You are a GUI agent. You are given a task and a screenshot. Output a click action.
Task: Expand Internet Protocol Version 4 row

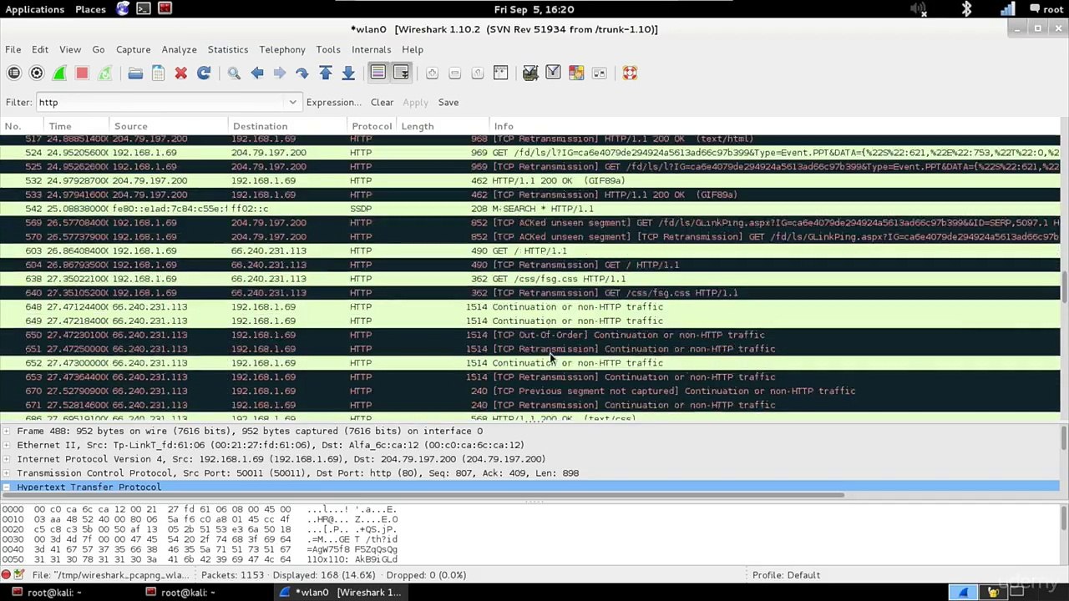point(7,459)
